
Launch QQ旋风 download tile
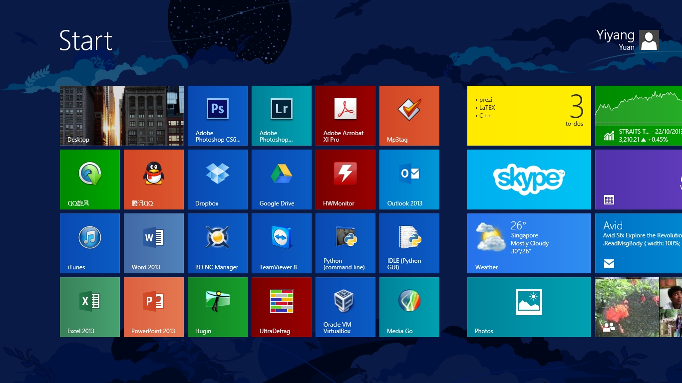coord(90,180)
